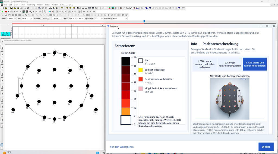
Task: Click the Copy icon in the toolbar
Action: 40,8
